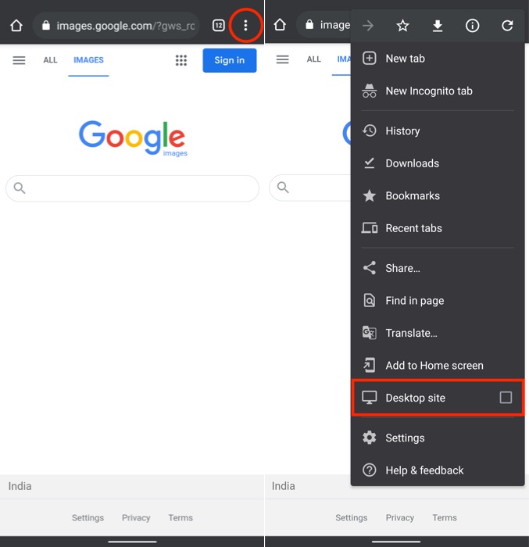Switch to ALL tab in left screenshot

tap(50, 60)
